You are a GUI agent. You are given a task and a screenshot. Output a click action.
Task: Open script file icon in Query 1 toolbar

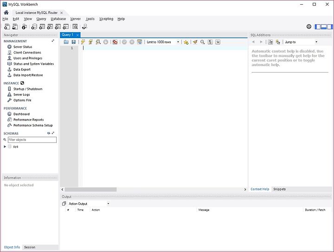click(x=66, y=42)
